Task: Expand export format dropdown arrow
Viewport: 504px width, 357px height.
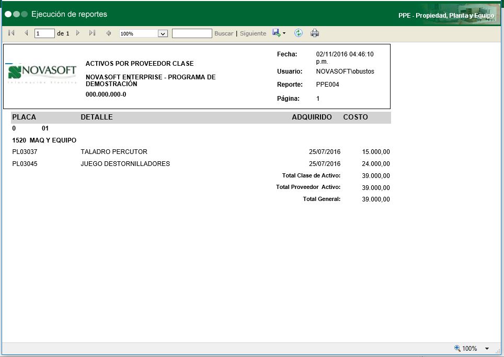Action: tap(284, 33)
